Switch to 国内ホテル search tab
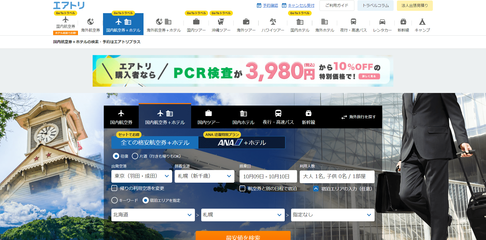Screen dimensions: 486x240 click(x=243, y=117)
